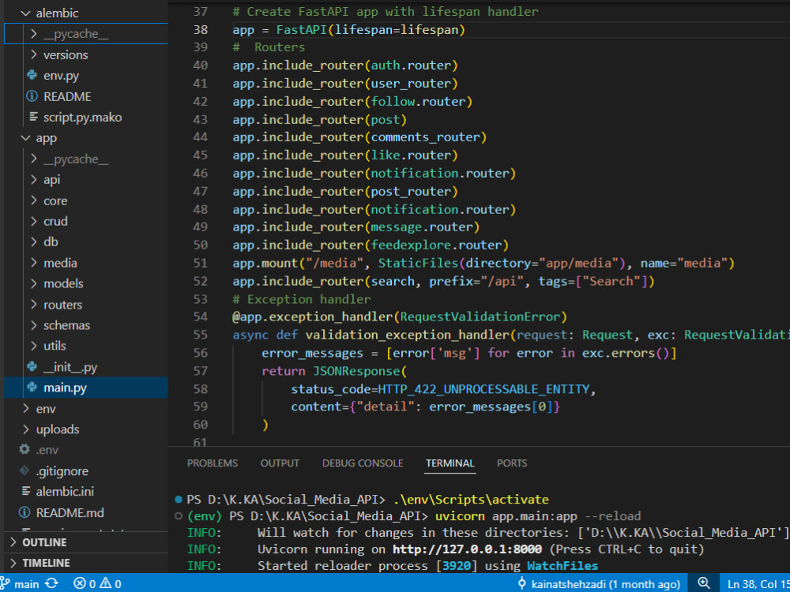Collapse the app folder
Image resolution: width=790 pixels, height=592 pixels.
25,138
